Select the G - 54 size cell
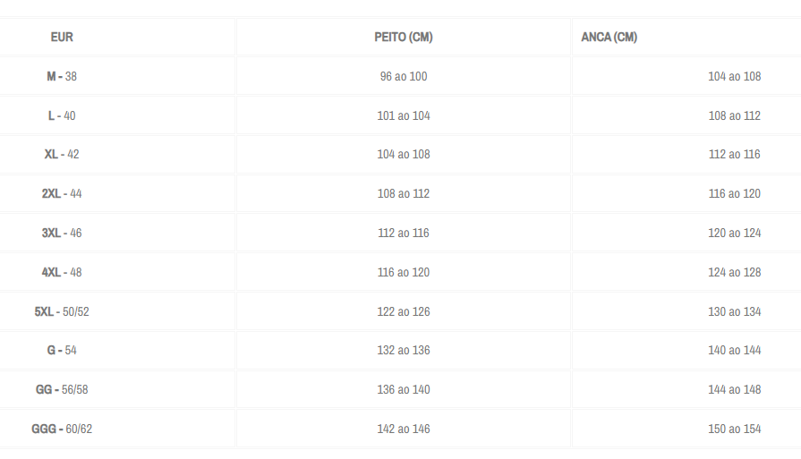This screenshot has height=459, width=801. point(62,350)
